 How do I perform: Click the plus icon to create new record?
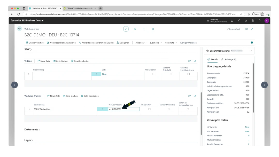click(144, 29)
